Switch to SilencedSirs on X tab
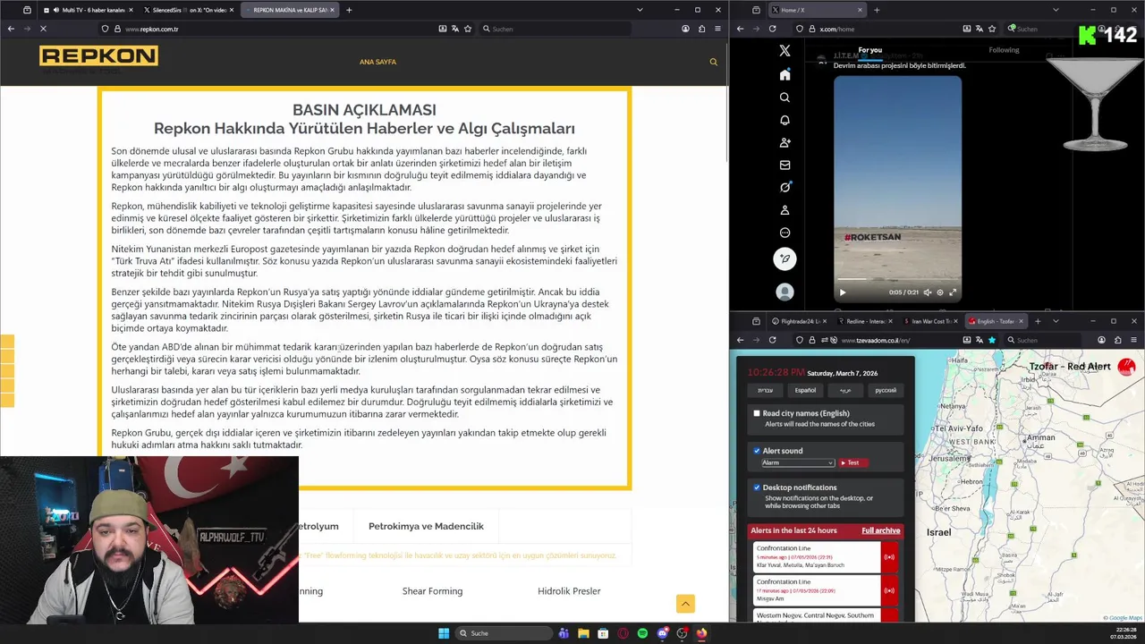The image size is (1145, 644). tap(189, 10)
